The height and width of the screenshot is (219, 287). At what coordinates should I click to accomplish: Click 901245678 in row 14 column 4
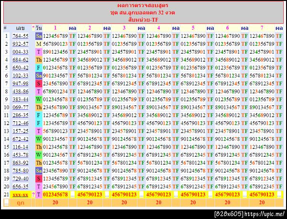(158, 139)
